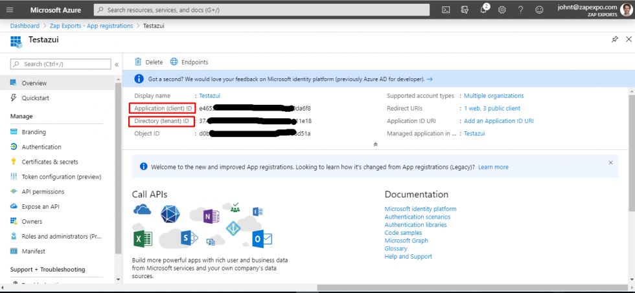635x293 pixels.
Task: Click the Certificates & secrets key icon
Action: pyautogui.click(x=14, y=162)
